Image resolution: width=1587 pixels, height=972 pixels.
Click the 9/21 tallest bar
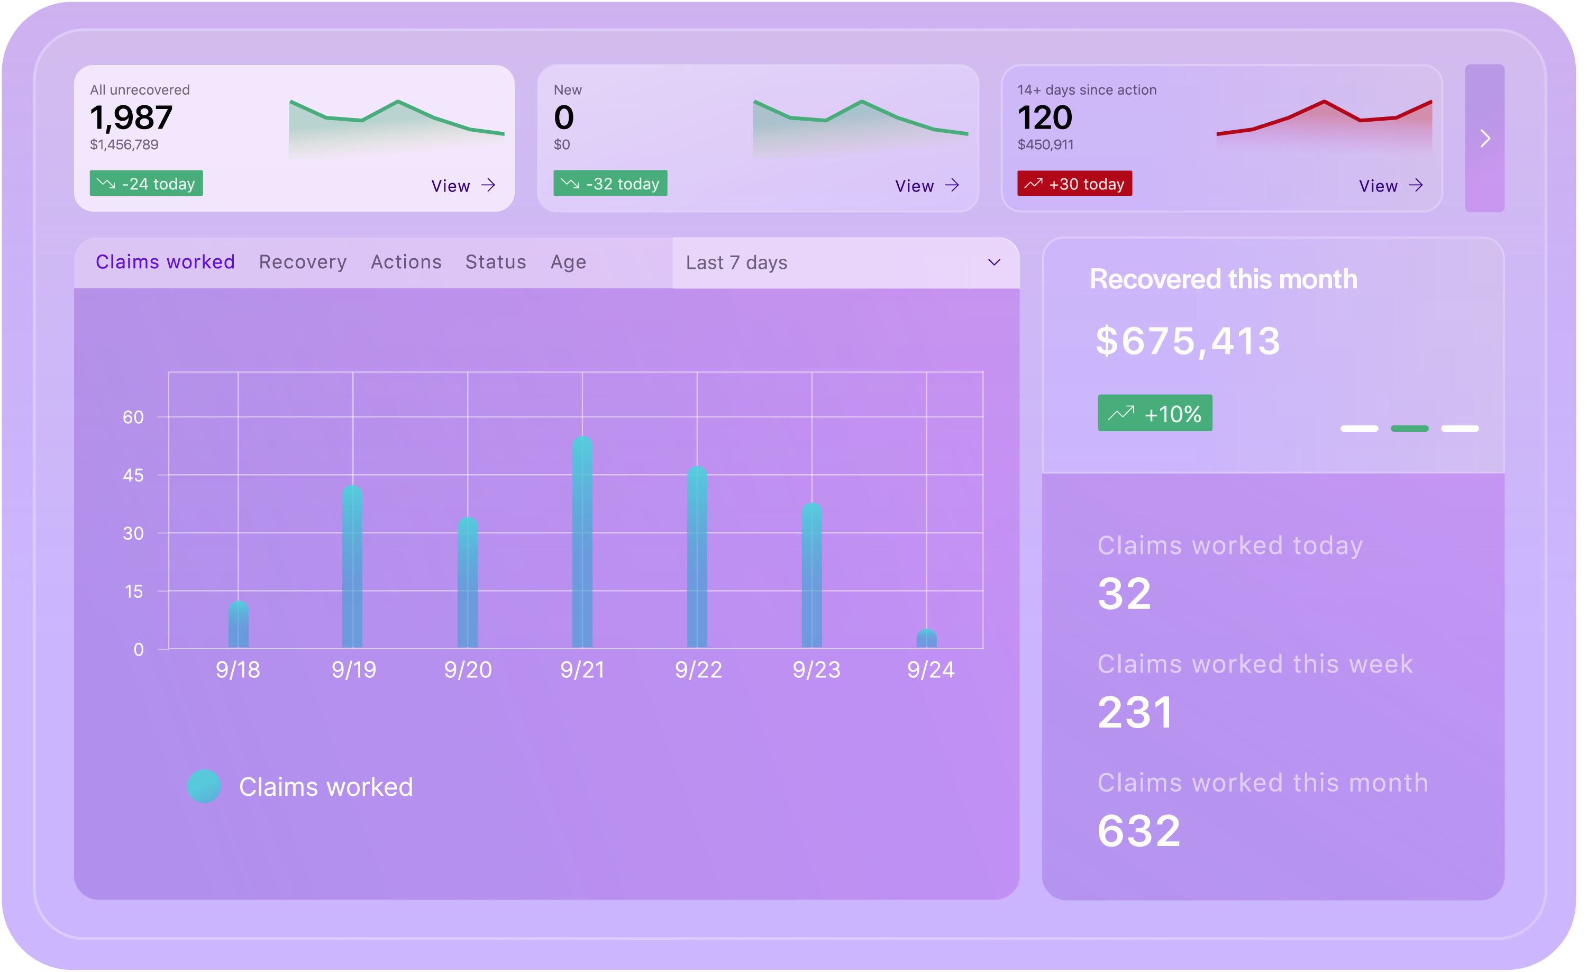tap(582, 543)
